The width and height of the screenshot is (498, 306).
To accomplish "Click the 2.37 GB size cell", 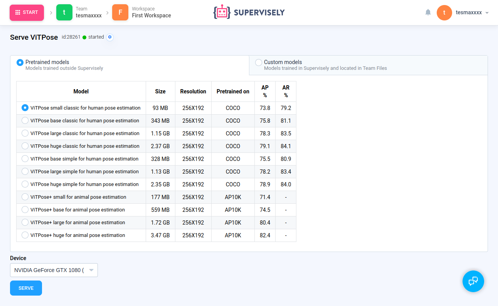I will coord(160,146).
